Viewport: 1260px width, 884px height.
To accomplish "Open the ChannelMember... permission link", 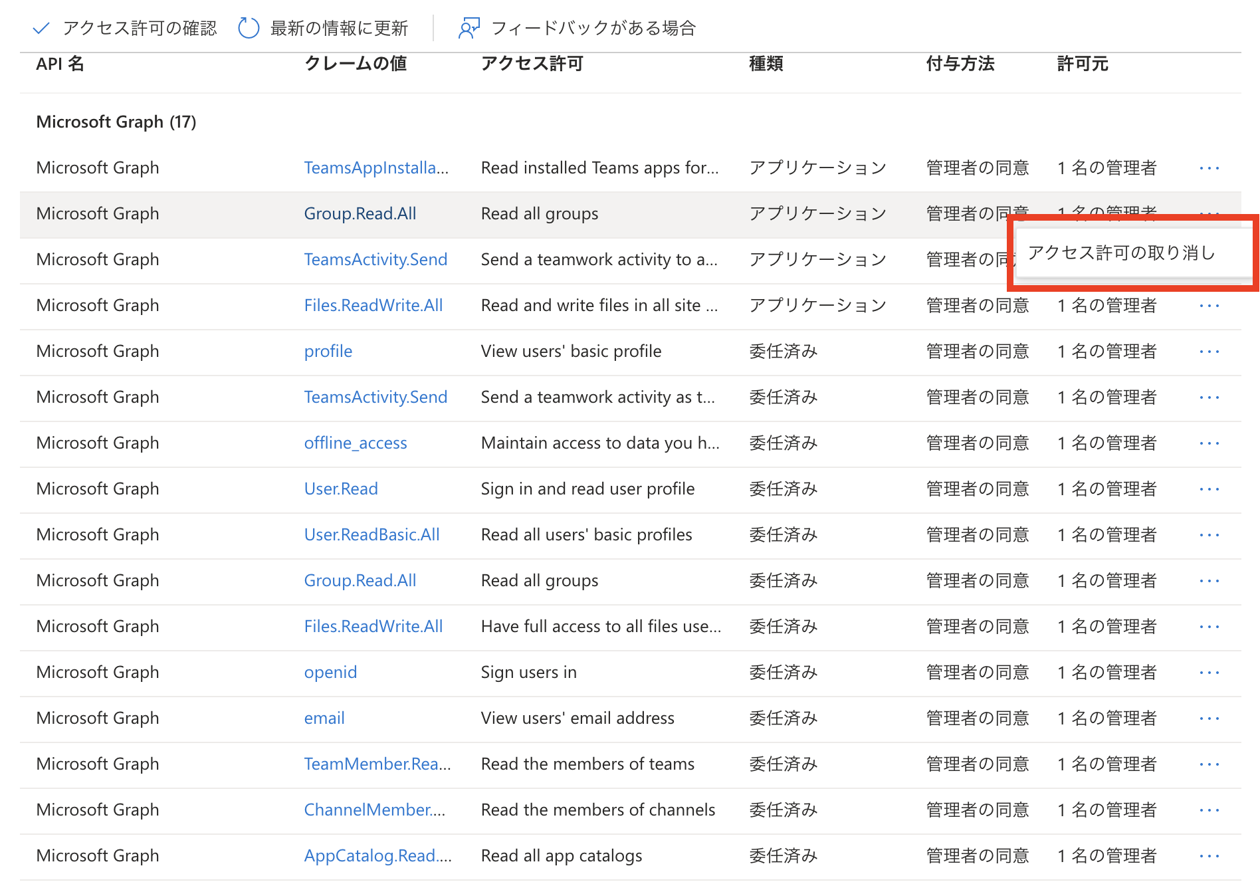I will pos(375,810).
